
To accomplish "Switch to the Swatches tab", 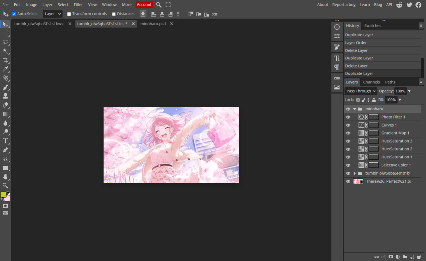I will coord(373,26).
